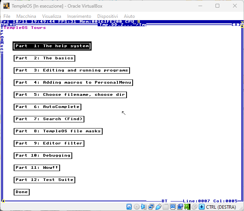Screen dimensions: 244x211
Task: Click the audio speaker status icon
Action: [144, 207]
